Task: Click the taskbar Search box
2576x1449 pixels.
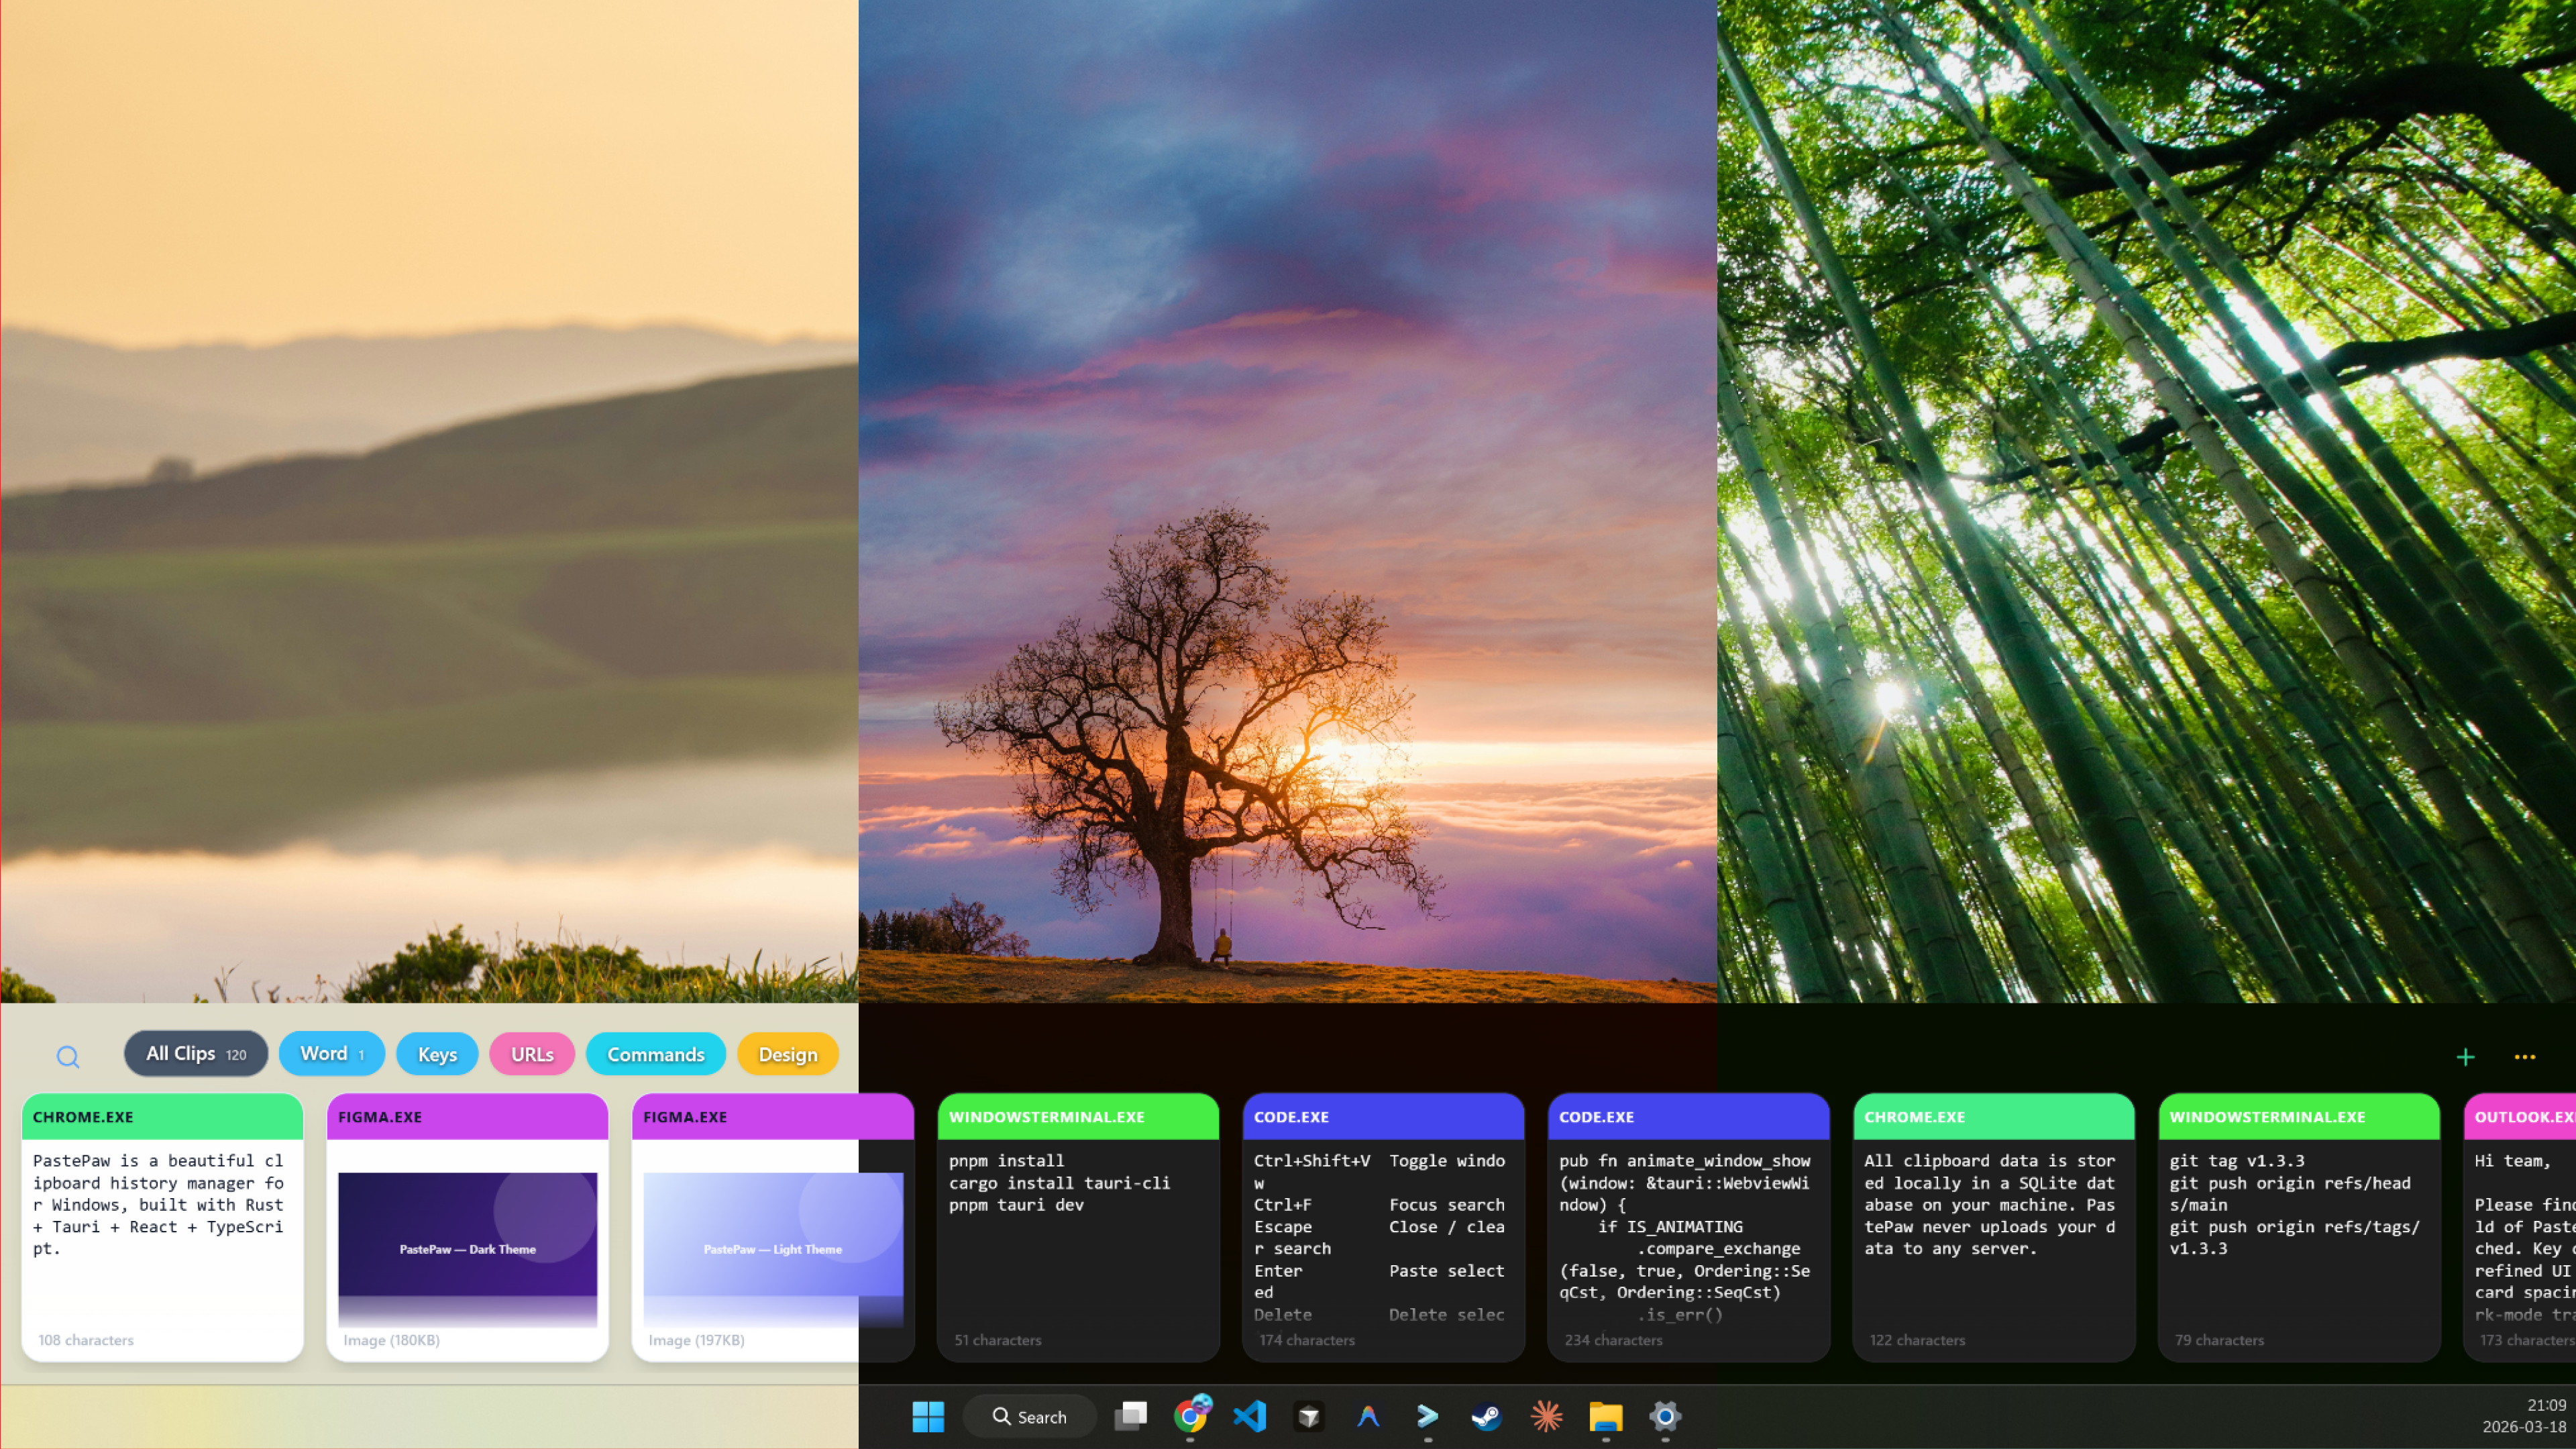Action: pos(1029,1416)
